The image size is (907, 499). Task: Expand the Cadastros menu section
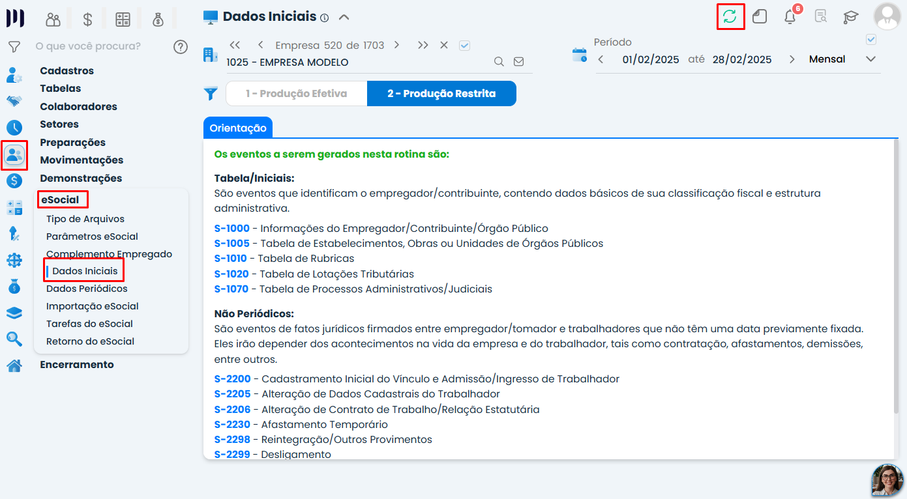point(67,71)
